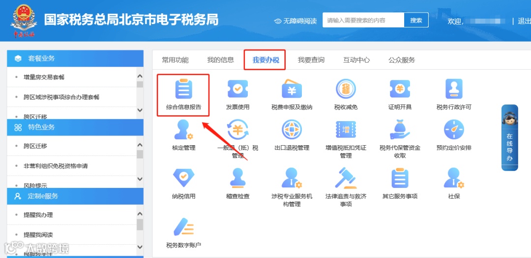This screenshot has width=531, height=258.
Task: Click the 定制e服务 panel header
Action: pyautogui.click(x=75, y=196)
